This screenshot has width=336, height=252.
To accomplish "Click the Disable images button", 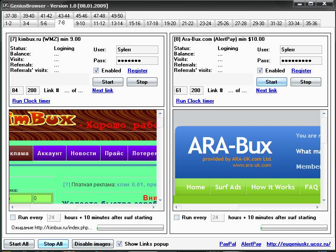I will tap(93, 244).
